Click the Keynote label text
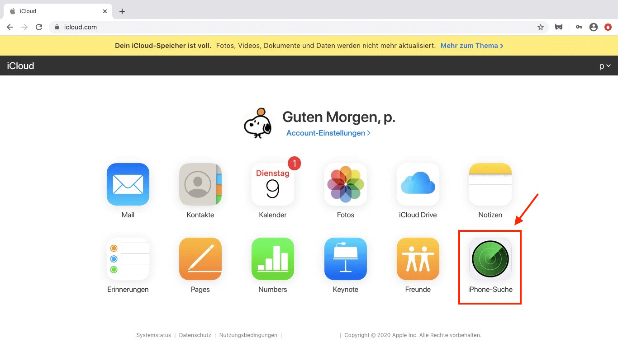The height and width of the screenshot is (347, 618). click(x=346, y=290)
